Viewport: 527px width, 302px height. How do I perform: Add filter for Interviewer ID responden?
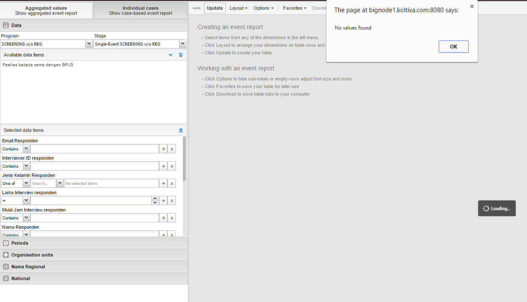point(163,166)
